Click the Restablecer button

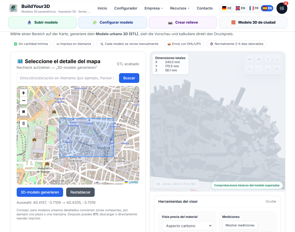pos(80,192)
